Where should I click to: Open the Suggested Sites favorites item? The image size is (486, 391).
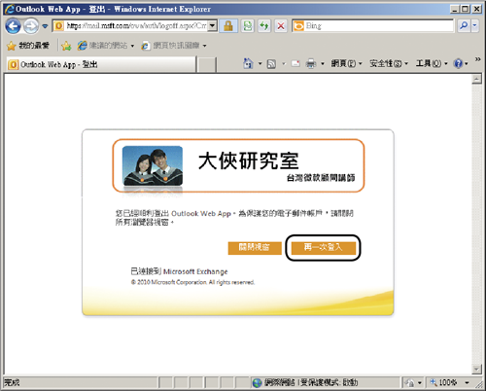tap(106, 46)
